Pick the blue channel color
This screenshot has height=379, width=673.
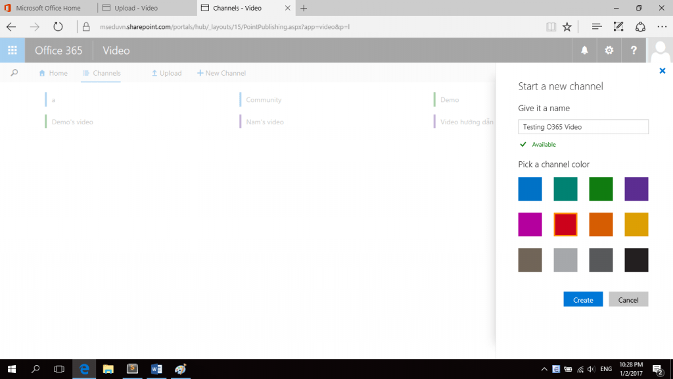[x=530, y=189]
